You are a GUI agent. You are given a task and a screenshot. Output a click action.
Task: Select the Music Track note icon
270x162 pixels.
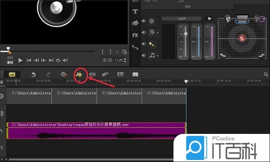point(152,55)
